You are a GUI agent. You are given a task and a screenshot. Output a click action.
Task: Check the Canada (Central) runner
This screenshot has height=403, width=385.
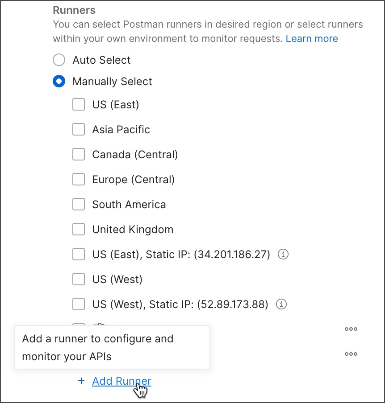pos(78,154)
